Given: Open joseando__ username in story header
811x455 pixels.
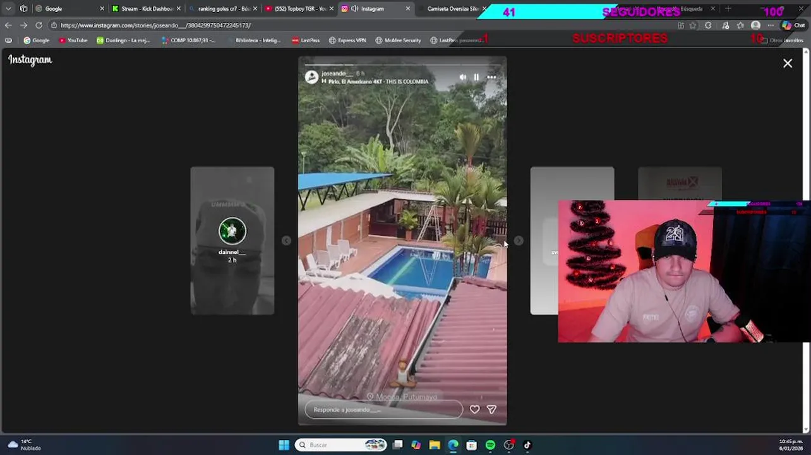Looking at the screenshot, I should coord(337,73).
